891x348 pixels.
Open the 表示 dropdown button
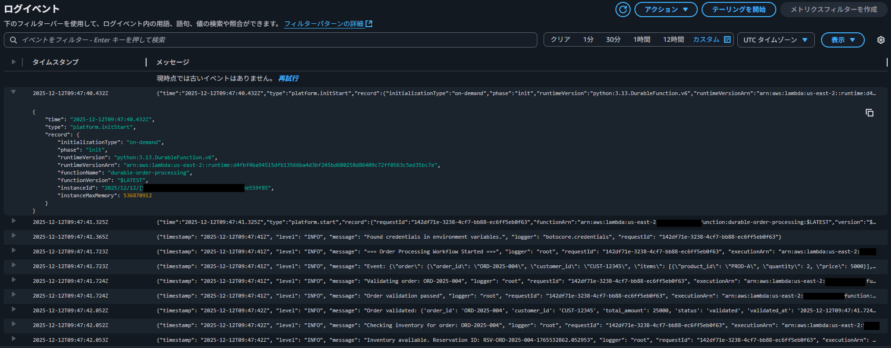pos(842,40)
